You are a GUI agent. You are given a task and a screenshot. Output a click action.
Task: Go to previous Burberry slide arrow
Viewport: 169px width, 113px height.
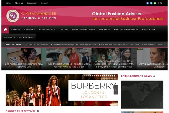tap(8, 90)
